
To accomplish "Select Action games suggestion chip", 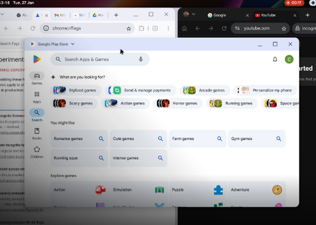I will click(x=126, y=103).
